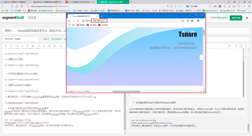Apply italic formatting in editor toolbar
The width and height of the screenshot is (252, 136).
11,46
